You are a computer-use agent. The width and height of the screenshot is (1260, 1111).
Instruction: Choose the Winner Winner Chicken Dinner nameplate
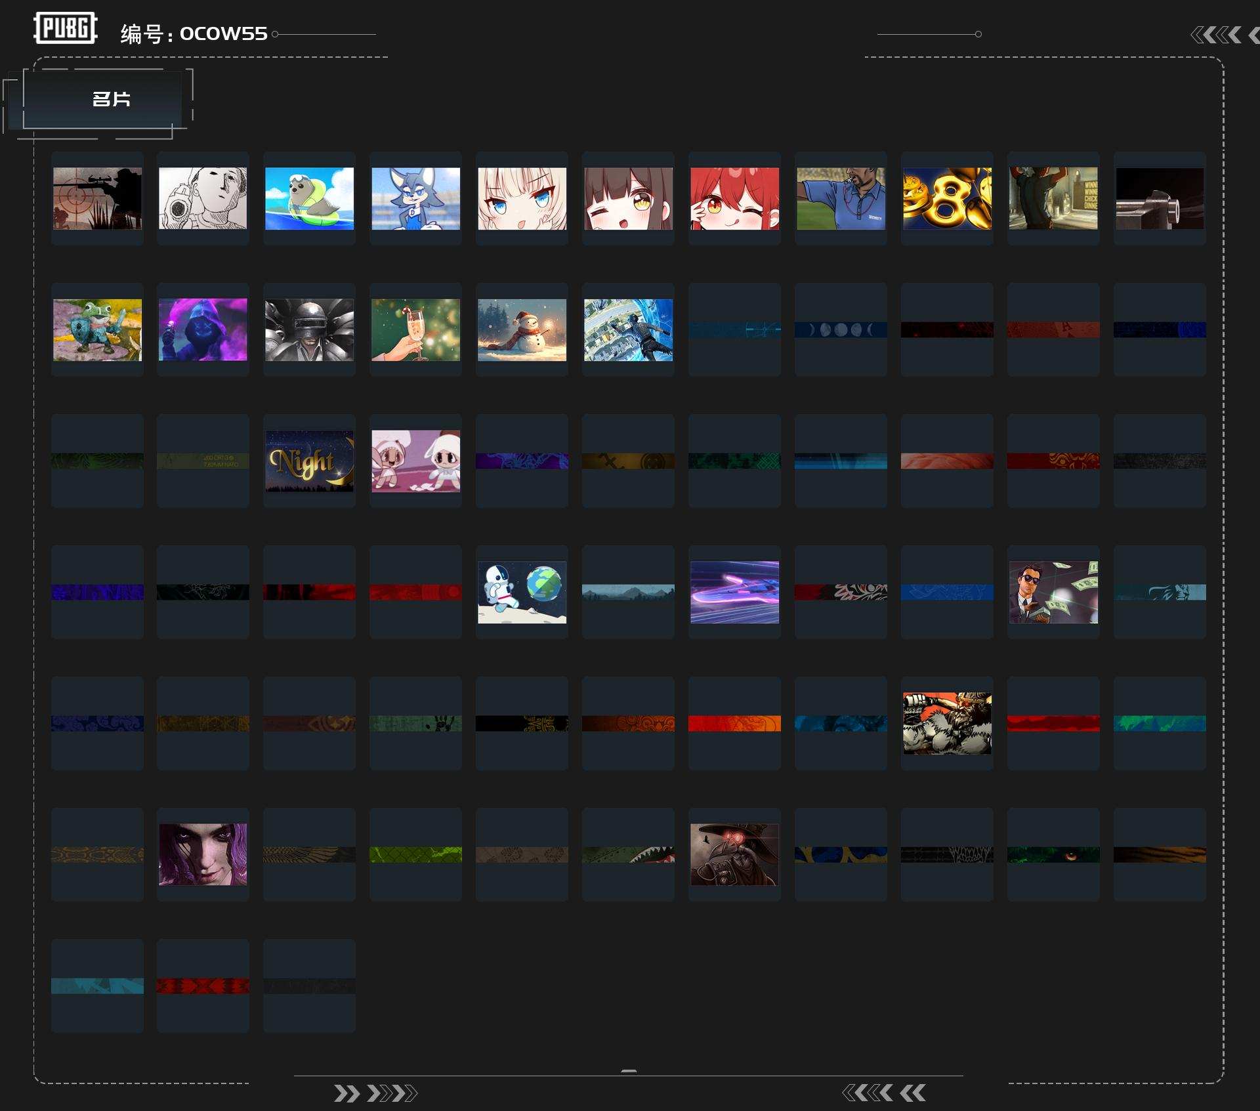1053,198
